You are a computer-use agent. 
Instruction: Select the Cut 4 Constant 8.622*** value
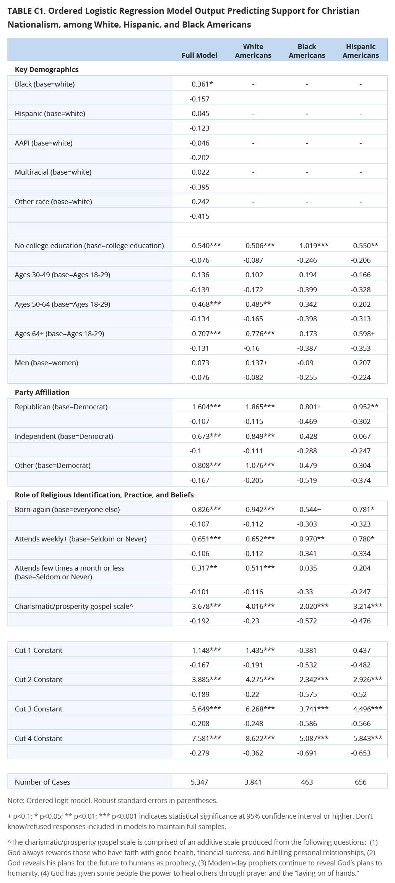(260, 738)
